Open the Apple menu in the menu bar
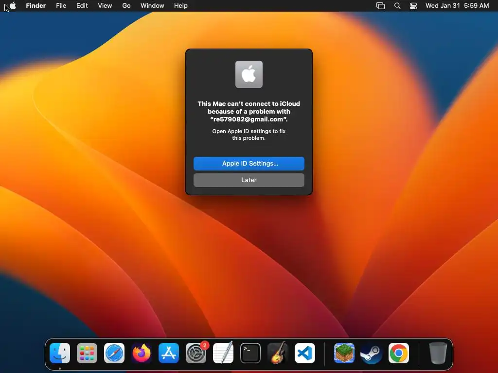The width and height of the screenshot is (498, 373). pos(13,5)
